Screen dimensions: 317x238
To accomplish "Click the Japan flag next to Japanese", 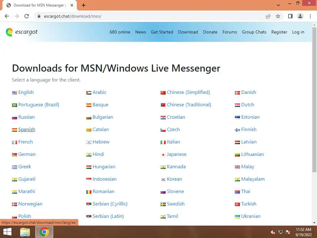I will [163, 155].
